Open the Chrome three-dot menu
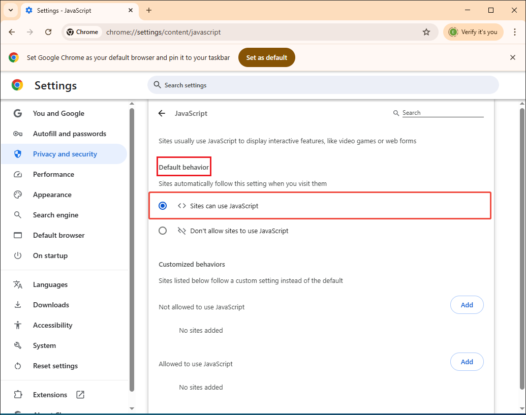This screenshot has width=526, height=415. coord(515,31)
